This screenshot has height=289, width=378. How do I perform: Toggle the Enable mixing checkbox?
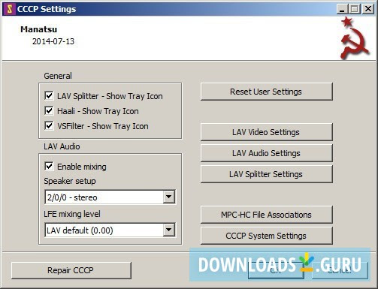coord(49,166)
